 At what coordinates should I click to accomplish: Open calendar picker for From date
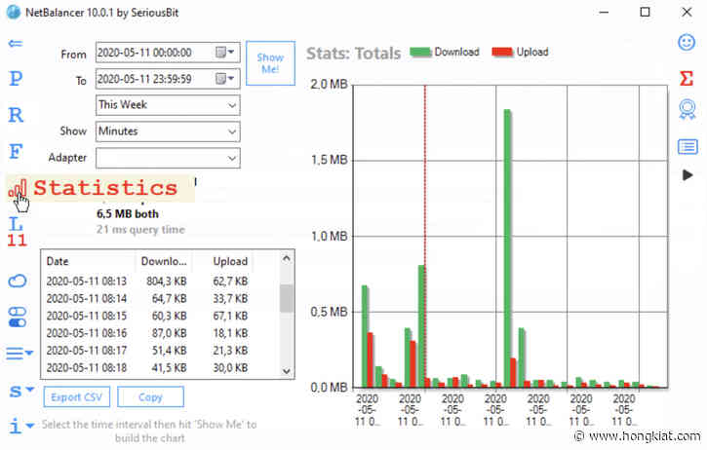tap(224, 53)
